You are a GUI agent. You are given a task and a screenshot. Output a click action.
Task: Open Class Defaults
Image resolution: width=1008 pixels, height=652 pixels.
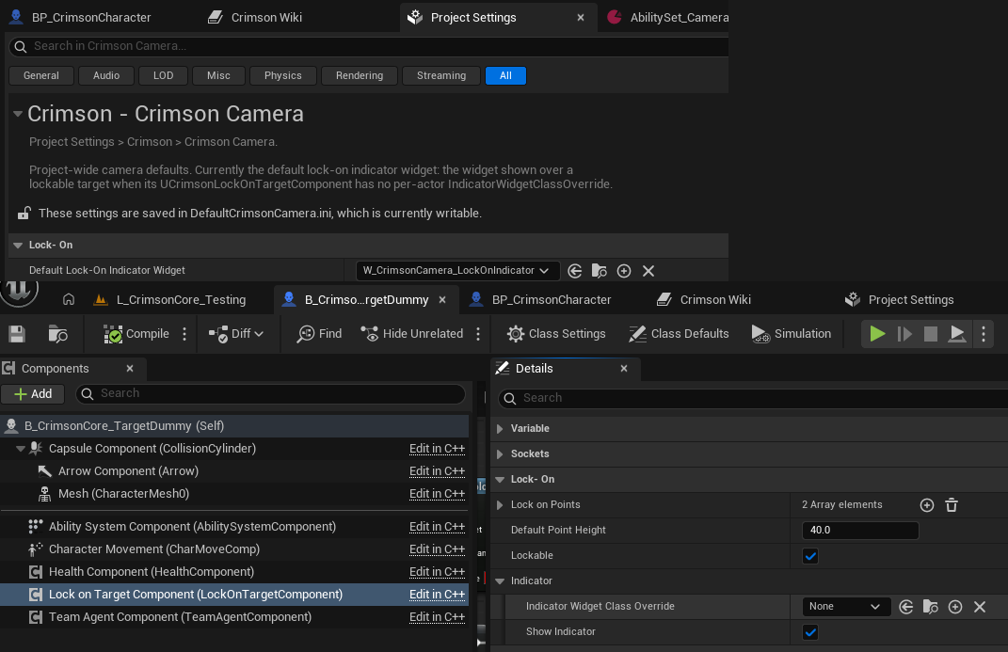(679, 334)
